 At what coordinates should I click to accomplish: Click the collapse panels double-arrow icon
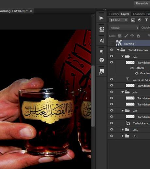[105, 10]
